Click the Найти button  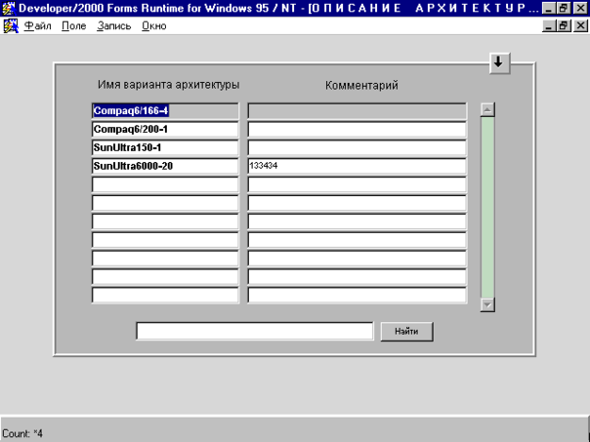click(x=406, y=331)
